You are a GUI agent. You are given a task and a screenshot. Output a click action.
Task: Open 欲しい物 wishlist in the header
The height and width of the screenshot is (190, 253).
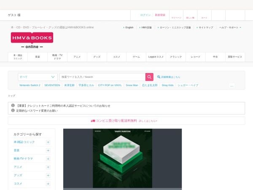click(x=190, y=16)
